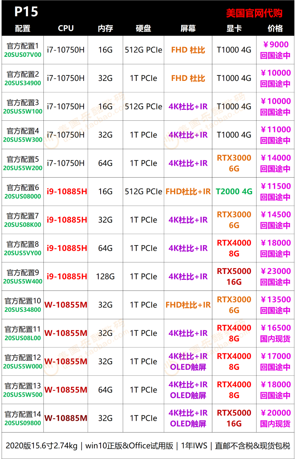This screenshot has width=296, height=459.
Task: Click the 配置 column header
Action: click(x=22, y=28)
